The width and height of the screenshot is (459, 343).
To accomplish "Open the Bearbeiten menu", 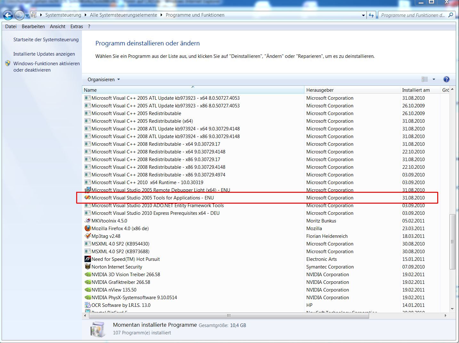I will pyautogui.click(x=33, y=27).
